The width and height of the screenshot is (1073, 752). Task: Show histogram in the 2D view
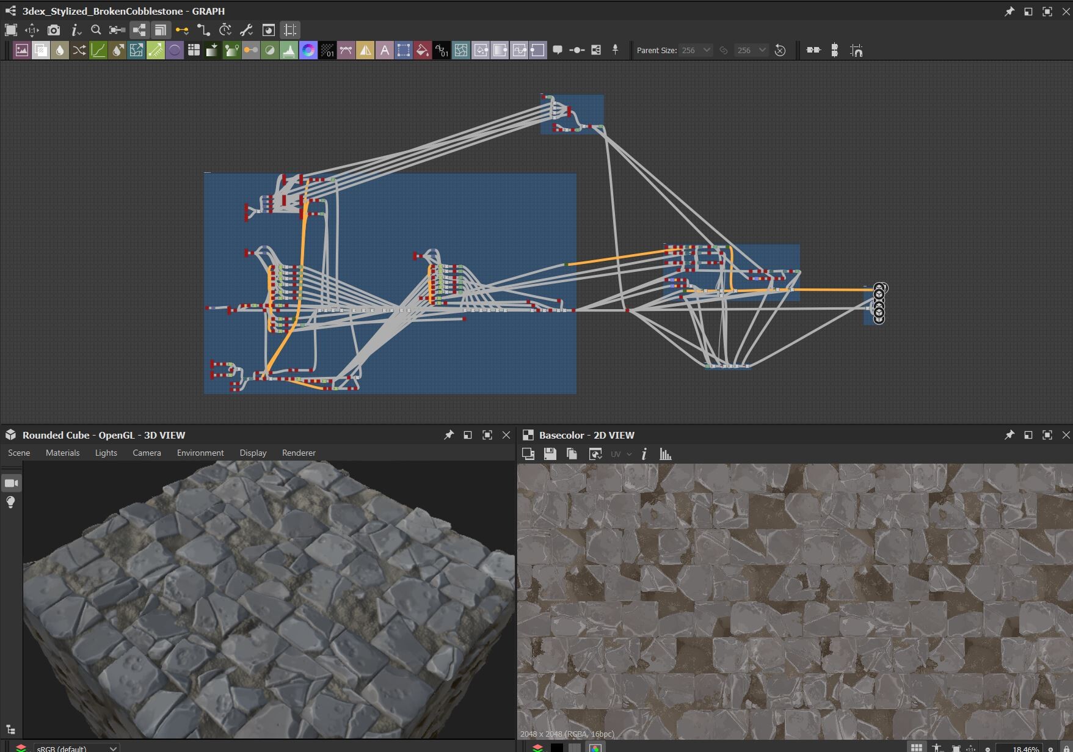pos(665,454)
